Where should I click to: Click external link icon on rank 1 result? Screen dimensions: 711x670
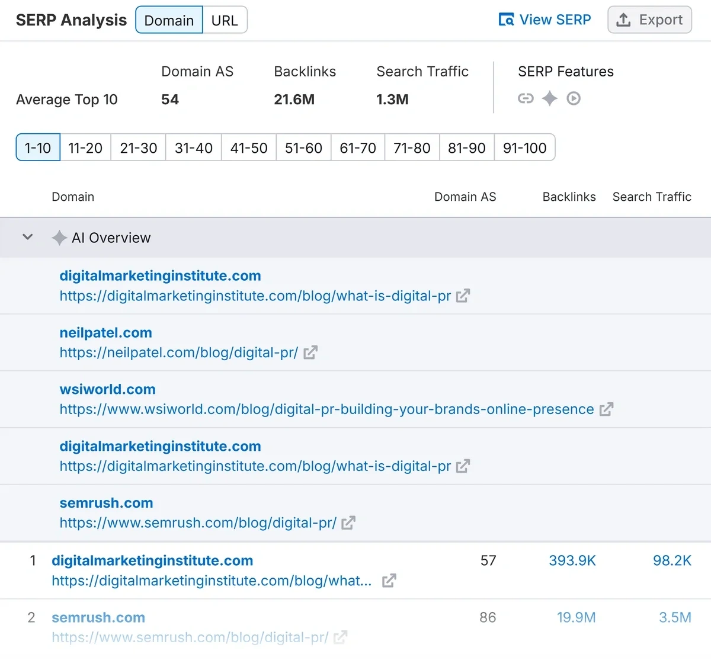(x=389, y=581)
